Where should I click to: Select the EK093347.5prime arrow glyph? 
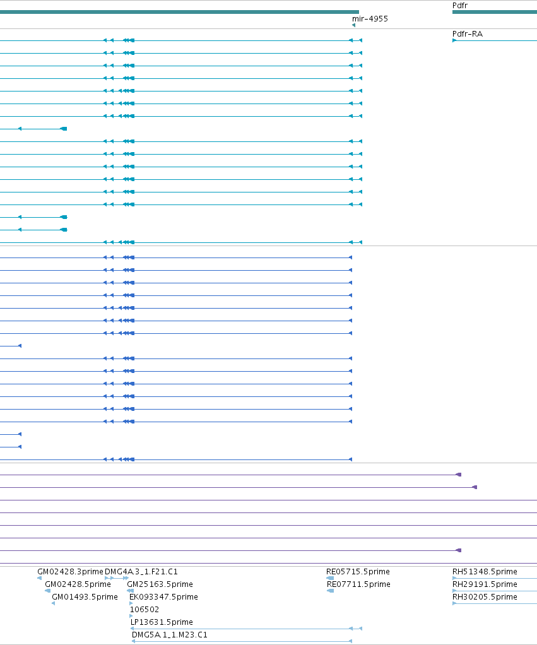pyautogui.click(x=131, y=603)
